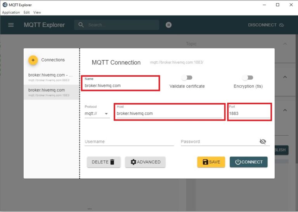Click the Username input field
The height and width of the screenshot is (212, 298).
[129, 142]
